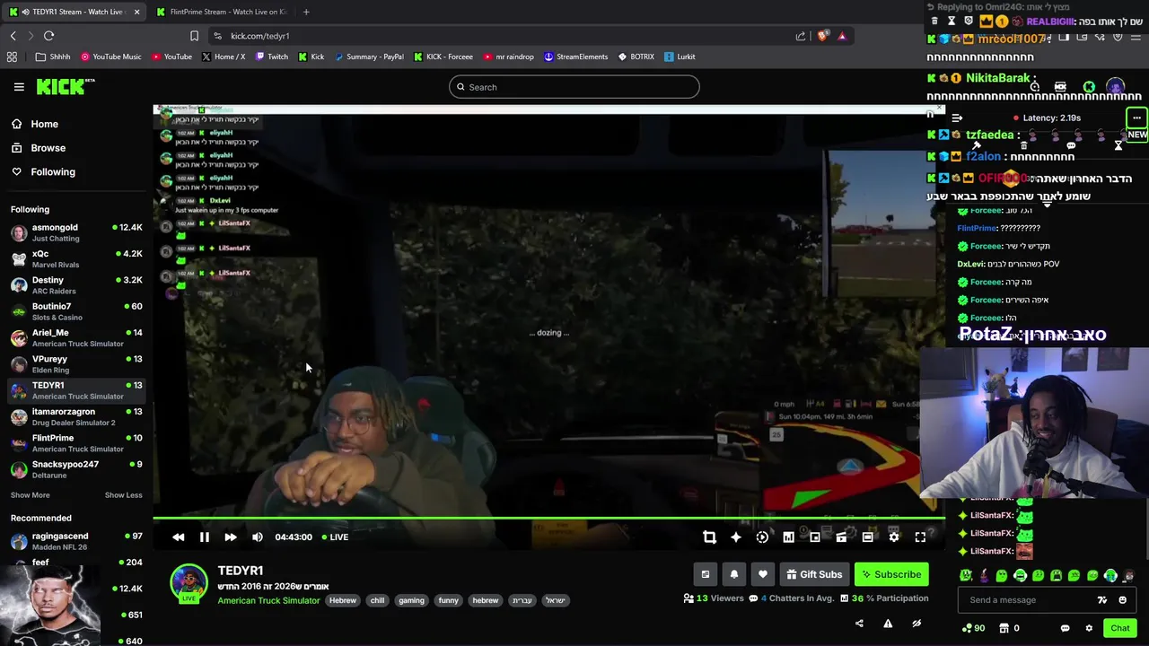Enter fullscreen video mode
This screenshot has width=1149, height=646.
[x=920, y=537]
